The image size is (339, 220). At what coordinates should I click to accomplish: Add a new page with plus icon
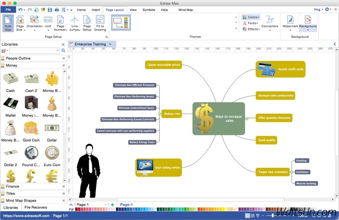113,205
